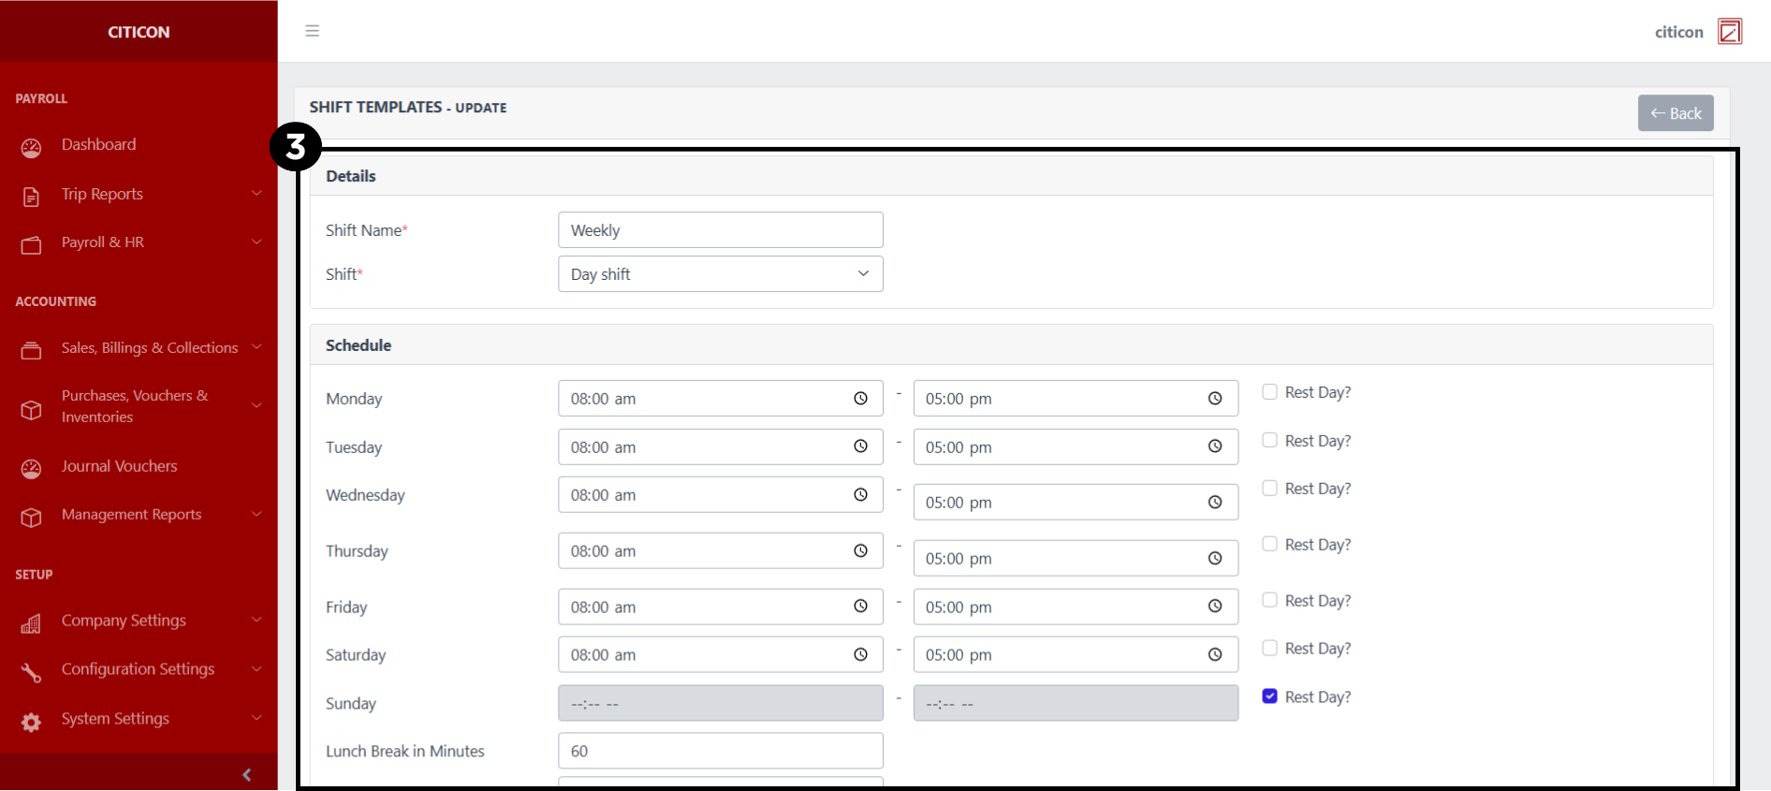Select Trip Reports menu item

click(102, 194)
